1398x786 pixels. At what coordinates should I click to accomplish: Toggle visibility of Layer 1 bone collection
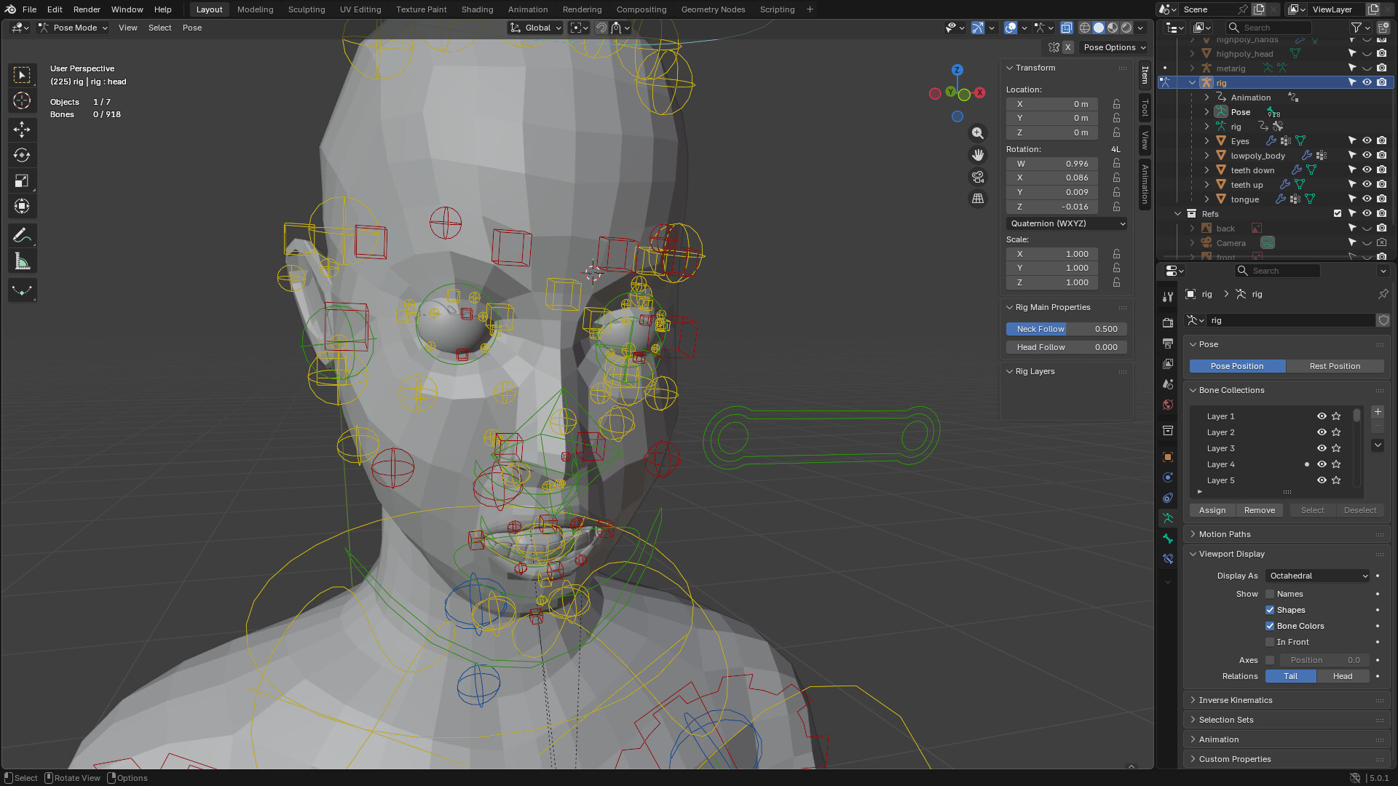pos(1322,416)
